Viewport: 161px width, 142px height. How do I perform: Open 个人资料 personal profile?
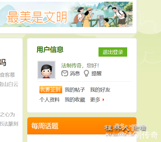[50, 100]
